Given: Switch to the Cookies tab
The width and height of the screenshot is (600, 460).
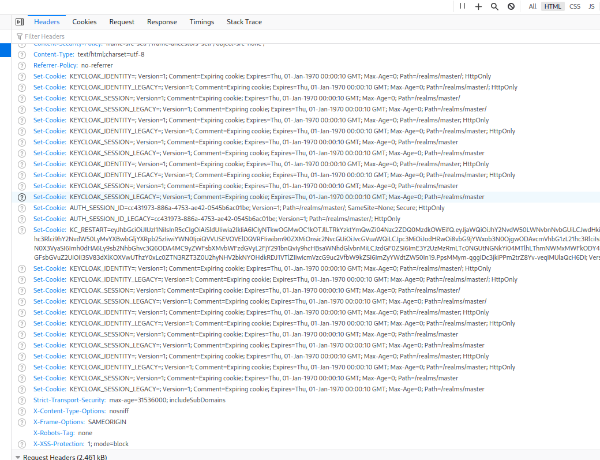Looking at the screenshot, I should point(84,22).
